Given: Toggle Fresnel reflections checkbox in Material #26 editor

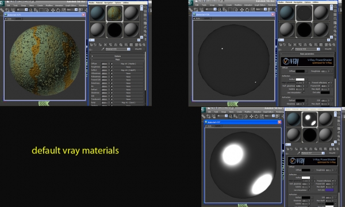Looking at the screenshot, I should 329,82.
